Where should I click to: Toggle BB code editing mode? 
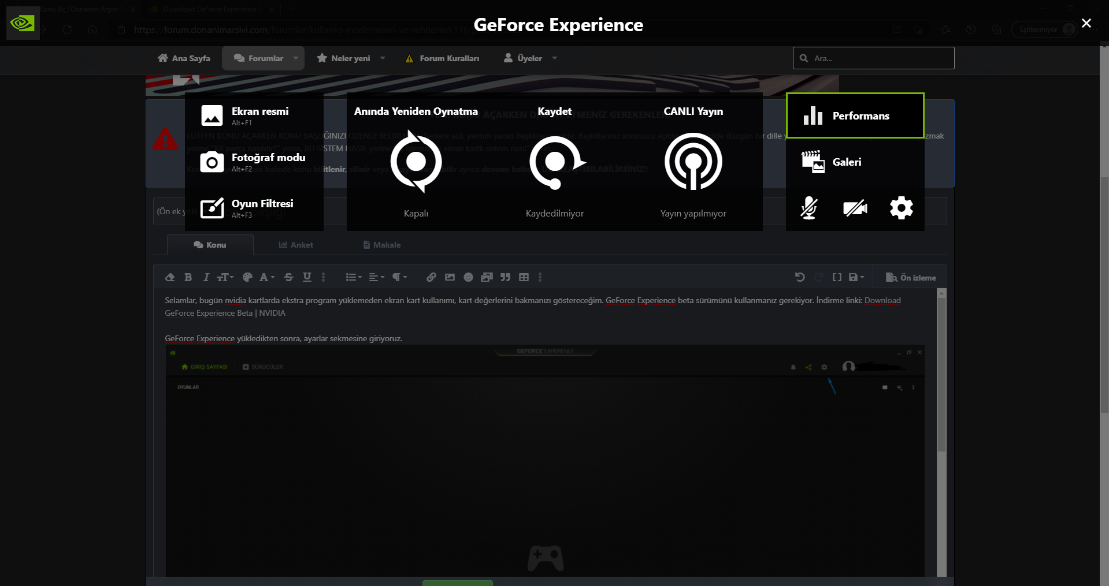[x=837, y=277]
